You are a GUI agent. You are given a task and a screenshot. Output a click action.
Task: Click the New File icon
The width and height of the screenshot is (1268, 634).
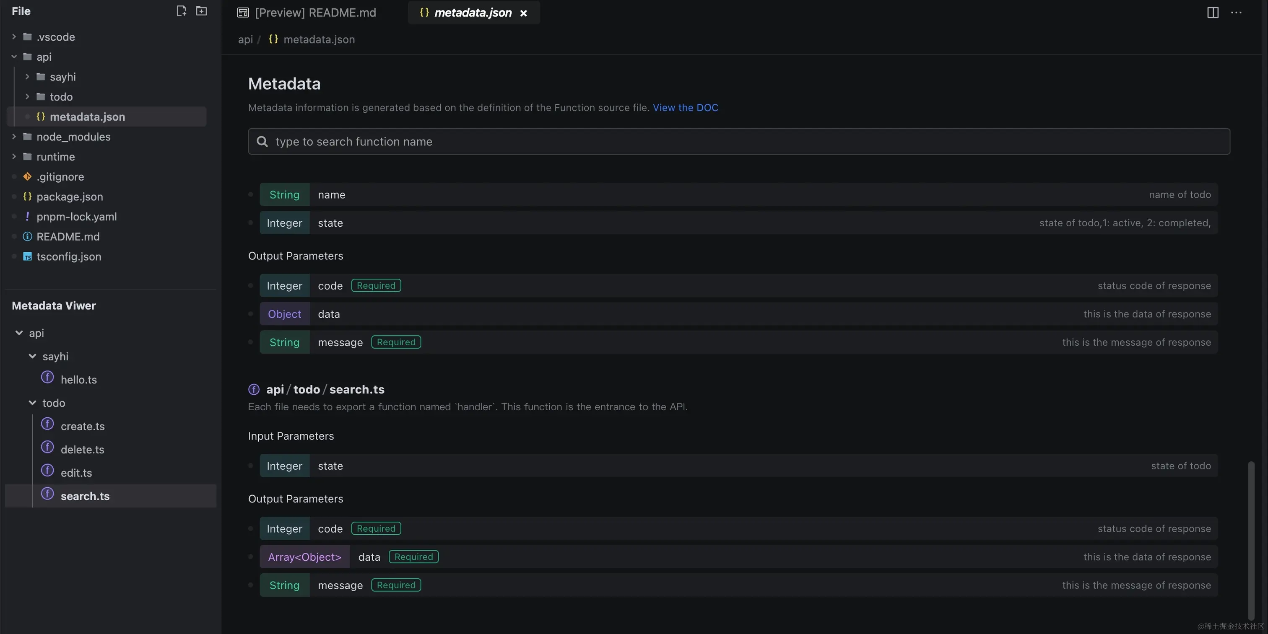pyautogui.click(x=181, y=11)
